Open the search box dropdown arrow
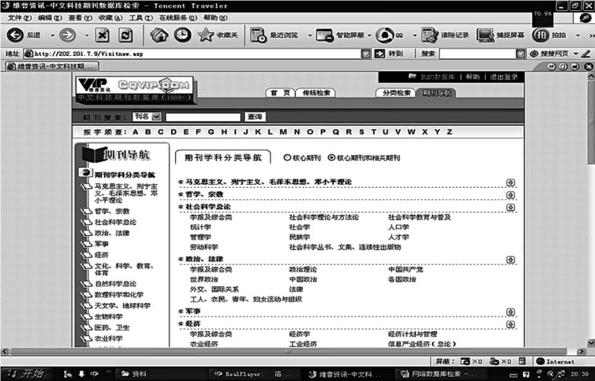Image resolution: width=595 pixels, height=381 pixels. tap(521, 54)
